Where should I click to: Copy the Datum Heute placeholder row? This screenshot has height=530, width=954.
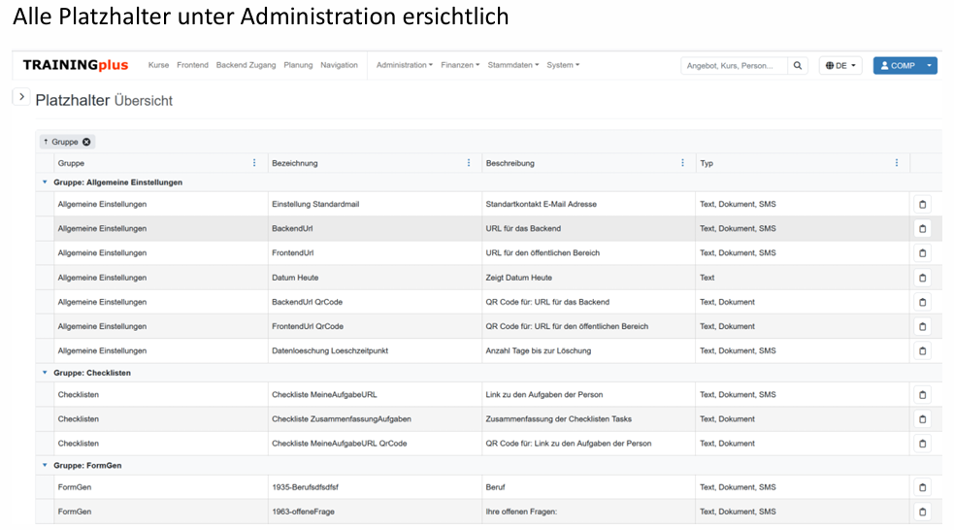click(x=922, y=278)
